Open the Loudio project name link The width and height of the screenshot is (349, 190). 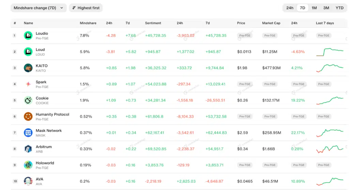pos(42,33)
